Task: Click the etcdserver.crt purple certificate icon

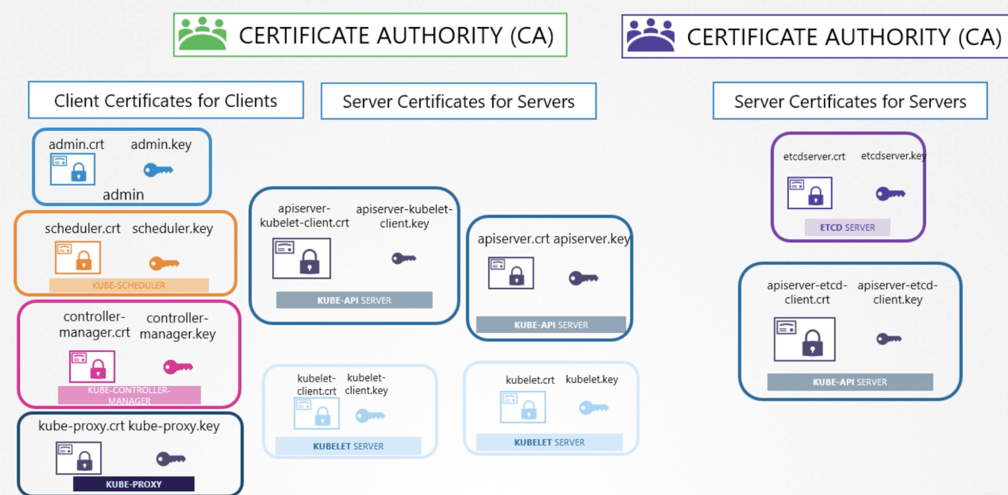Action: point(810,193)
